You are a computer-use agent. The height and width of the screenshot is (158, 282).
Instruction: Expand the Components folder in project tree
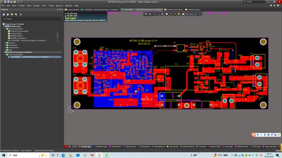5,48
